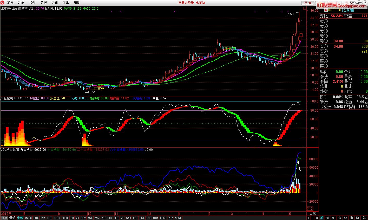Screen dimensions: 368x220
Task: Open the 系统 menu
Action: pos(10,3)
